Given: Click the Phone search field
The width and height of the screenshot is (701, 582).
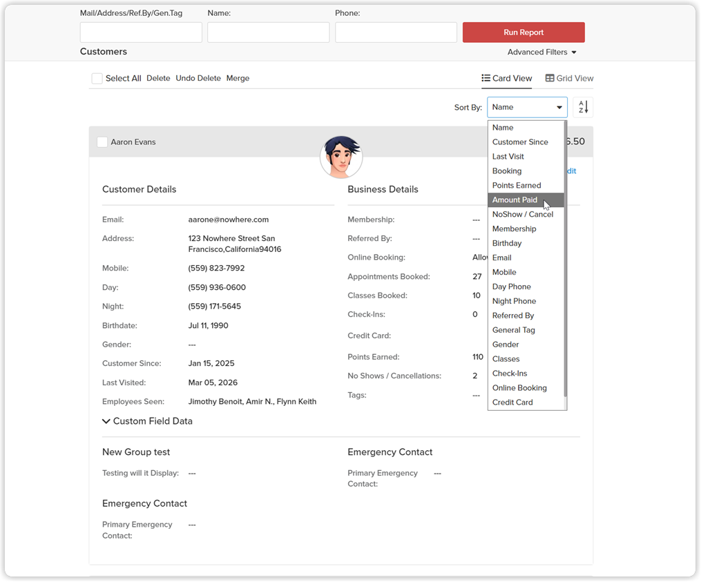Looking at the screenshot, I should 396,32.
